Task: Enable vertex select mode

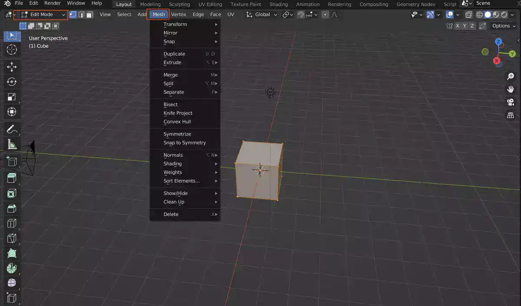Action: coord(73,14)
